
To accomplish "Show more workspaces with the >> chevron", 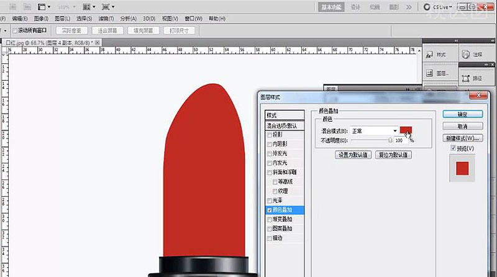I will (x=409, y=7).
